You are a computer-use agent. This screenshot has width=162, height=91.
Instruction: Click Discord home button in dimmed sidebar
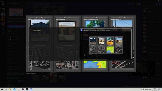(3, 4)
